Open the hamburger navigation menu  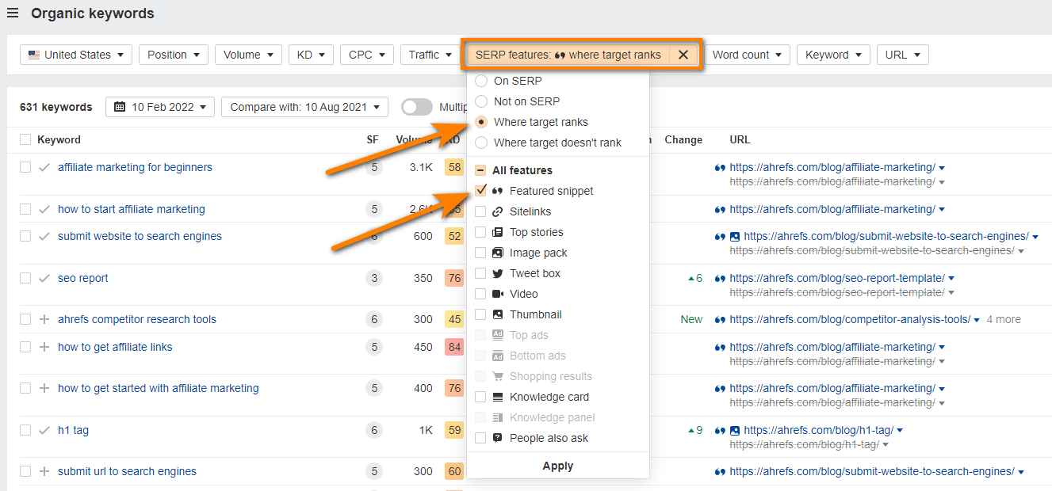[x=13, y=13]
